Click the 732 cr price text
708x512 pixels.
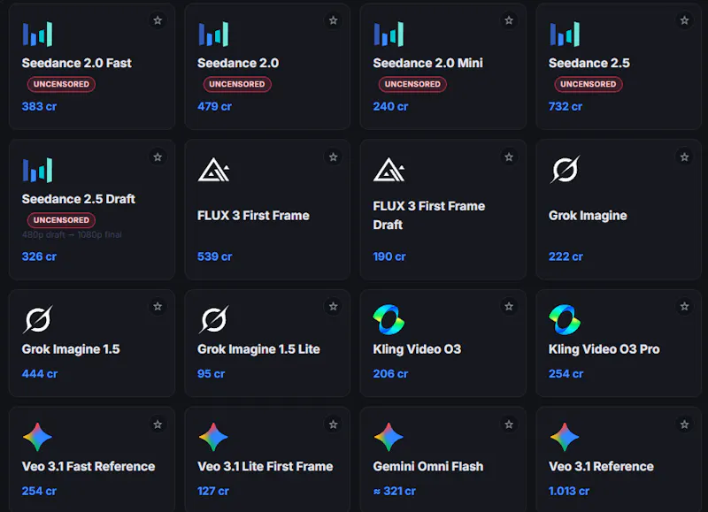[566, 106]
